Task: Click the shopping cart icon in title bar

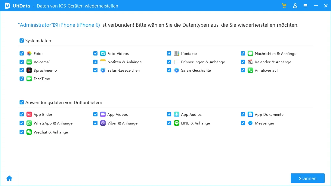Action: (284, 6)
